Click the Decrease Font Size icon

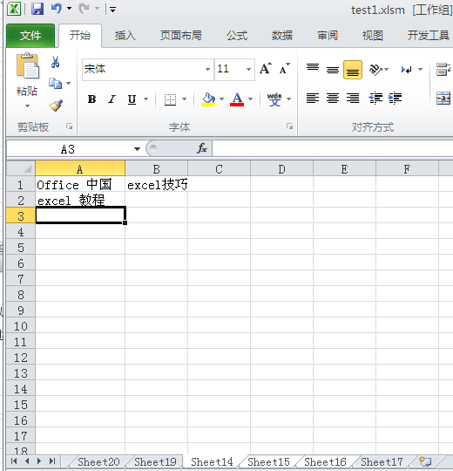coord(284,69)
